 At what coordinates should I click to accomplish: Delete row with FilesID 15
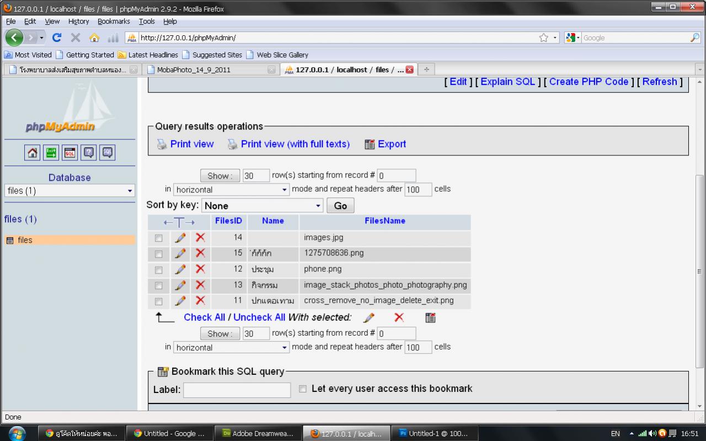point(200,253)
